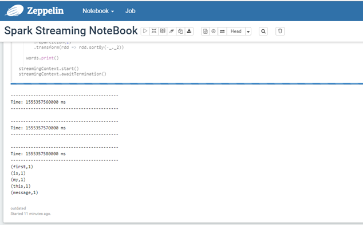Run all paragraphs with the play icon
This screenshot has width=363, height=225.
145,31
